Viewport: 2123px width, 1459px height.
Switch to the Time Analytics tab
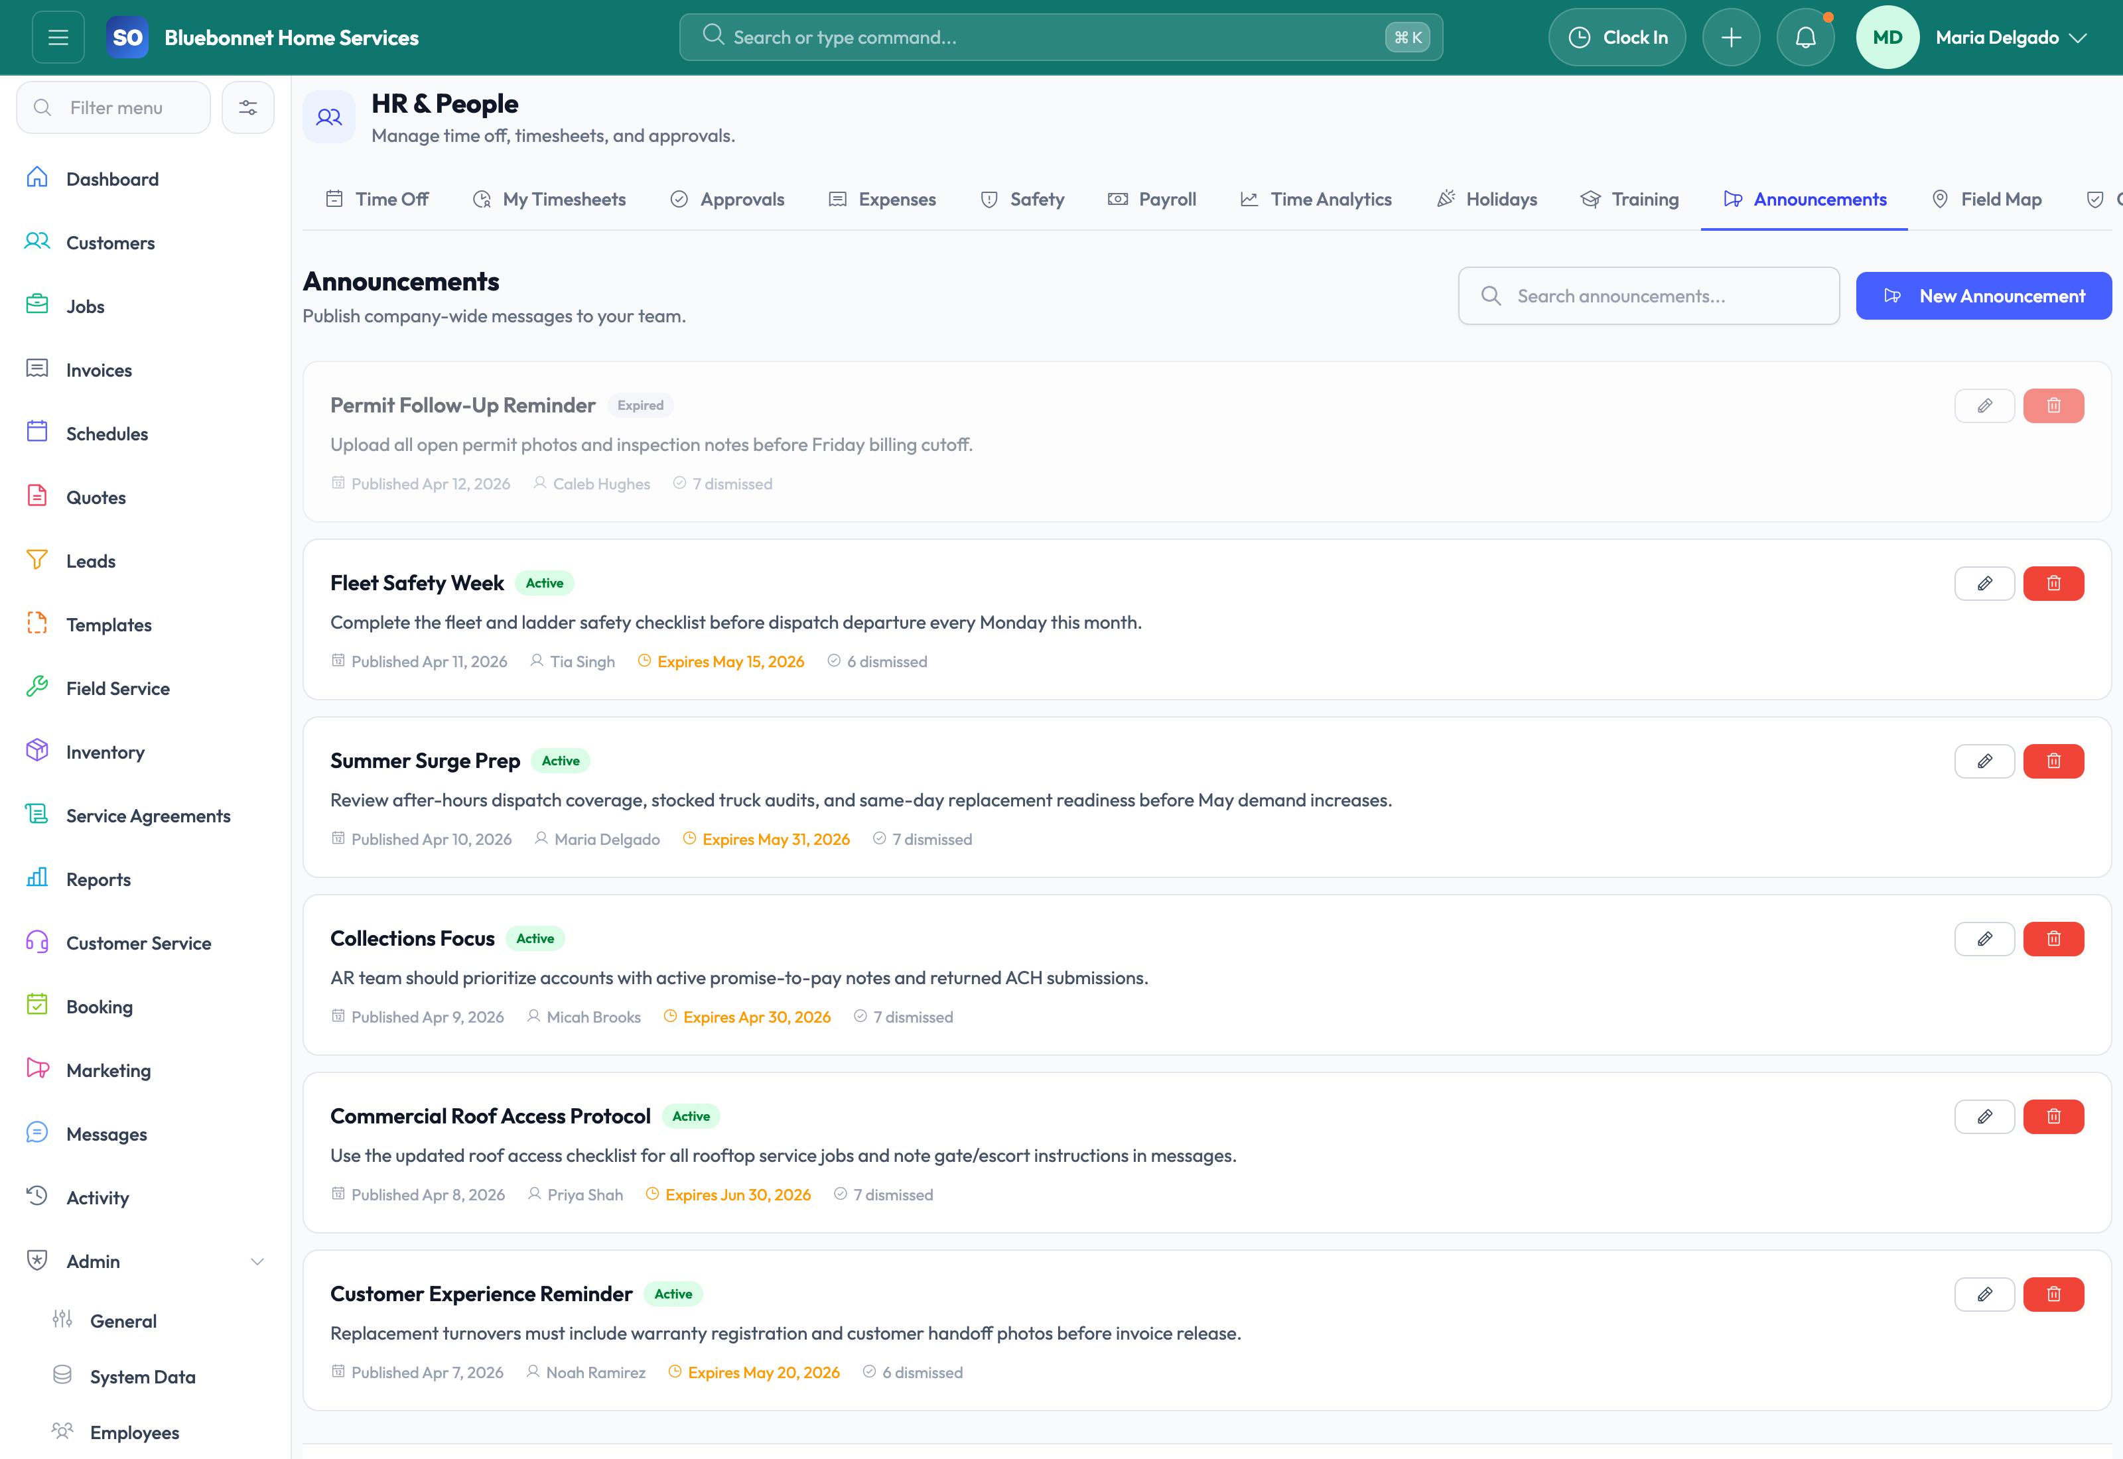[1316, 200]
